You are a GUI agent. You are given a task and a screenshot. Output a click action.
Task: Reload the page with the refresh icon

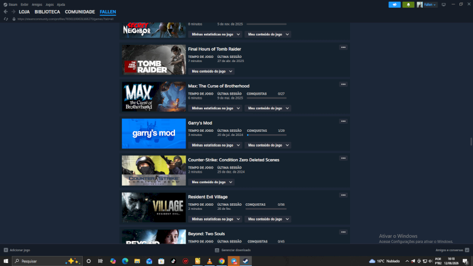[6, 19]
